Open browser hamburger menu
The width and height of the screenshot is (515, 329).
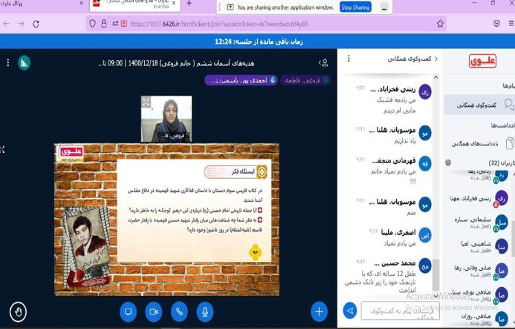click(511, 23)
